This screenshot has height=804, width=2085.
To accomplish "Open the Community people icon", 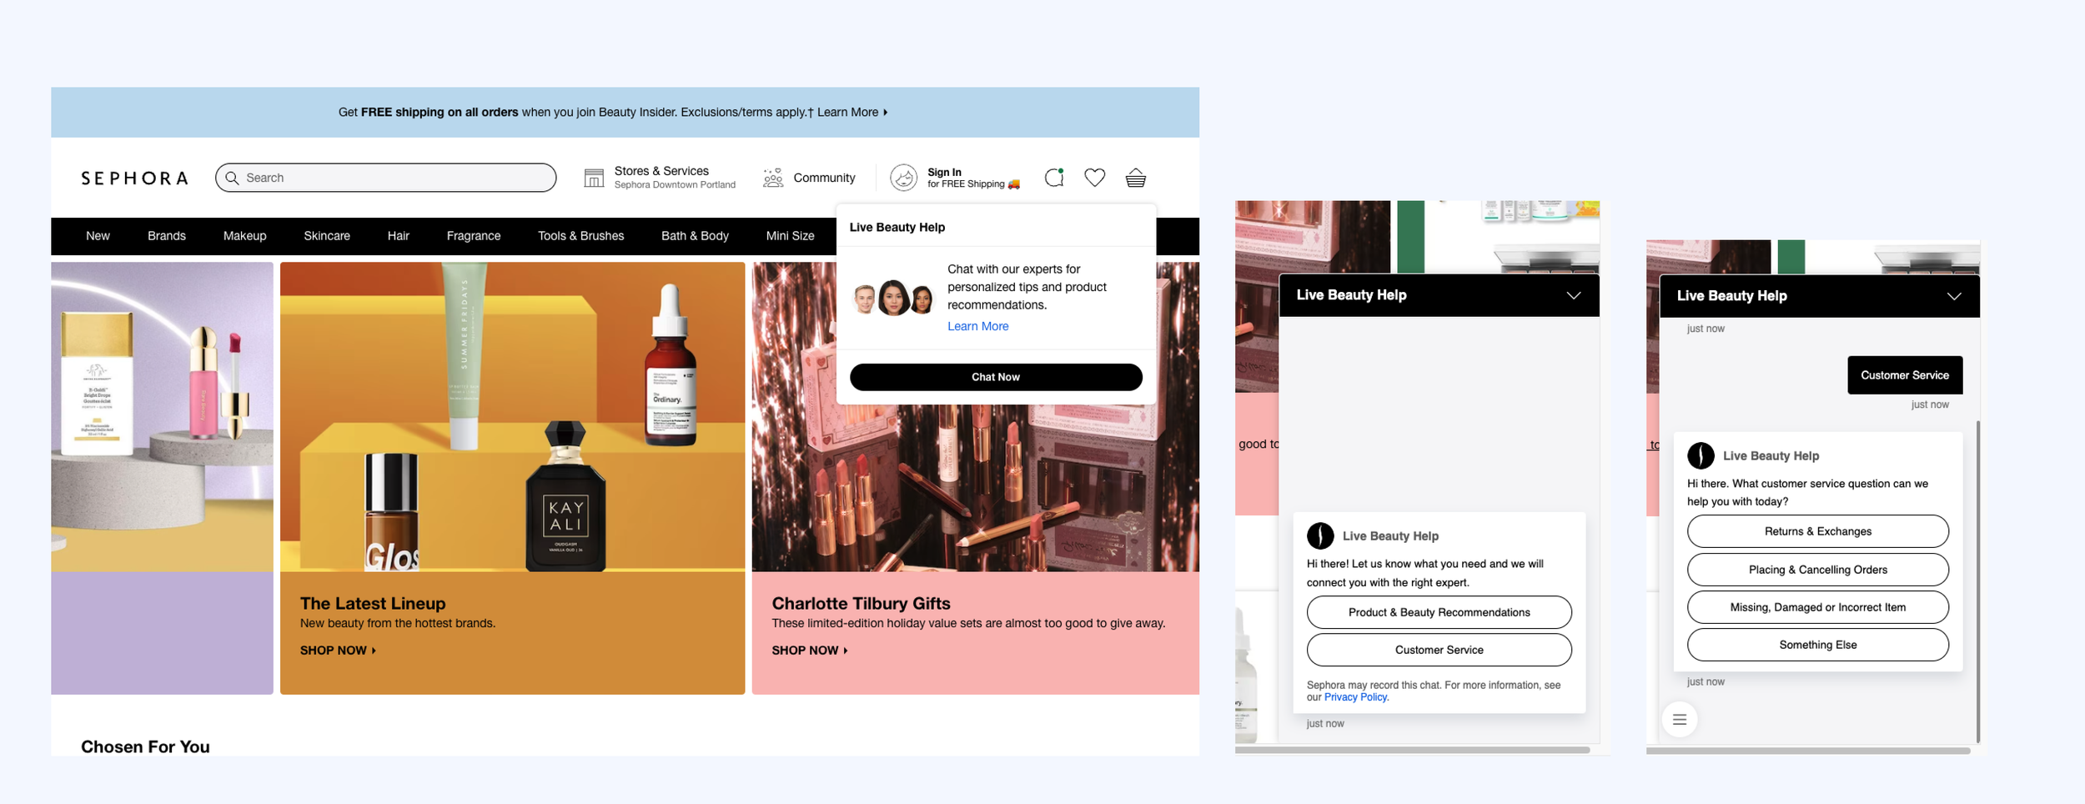I will click(x=773, y=178).
